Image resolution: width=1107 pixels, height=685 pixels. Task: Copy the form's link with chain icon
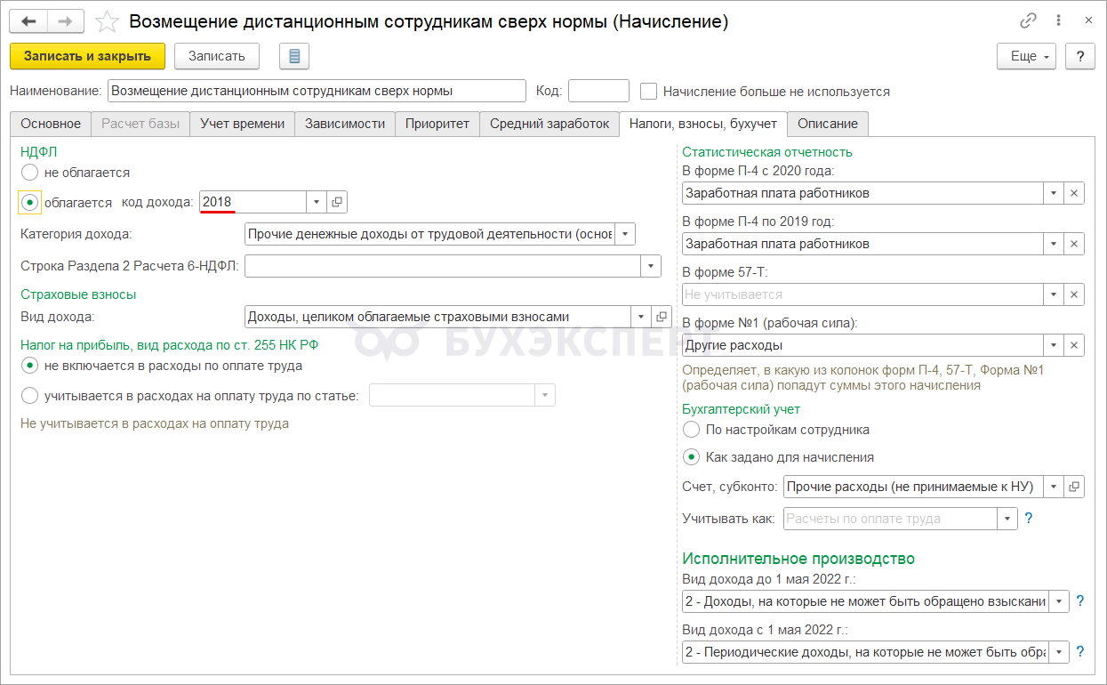(1029, 20)
